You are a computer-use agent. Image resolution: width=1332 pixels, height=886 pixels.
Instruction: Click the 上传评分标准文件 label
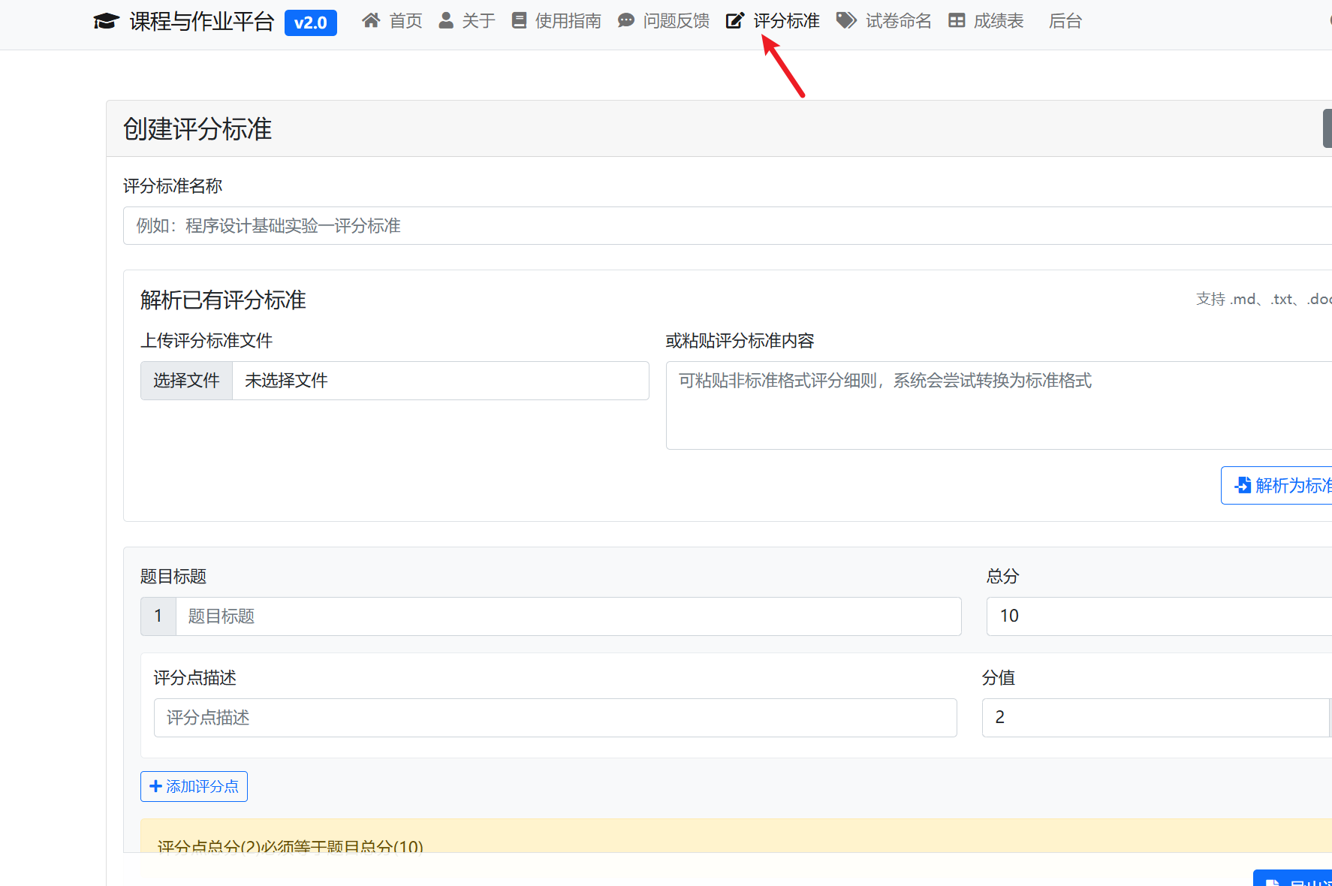coord(206,341)
